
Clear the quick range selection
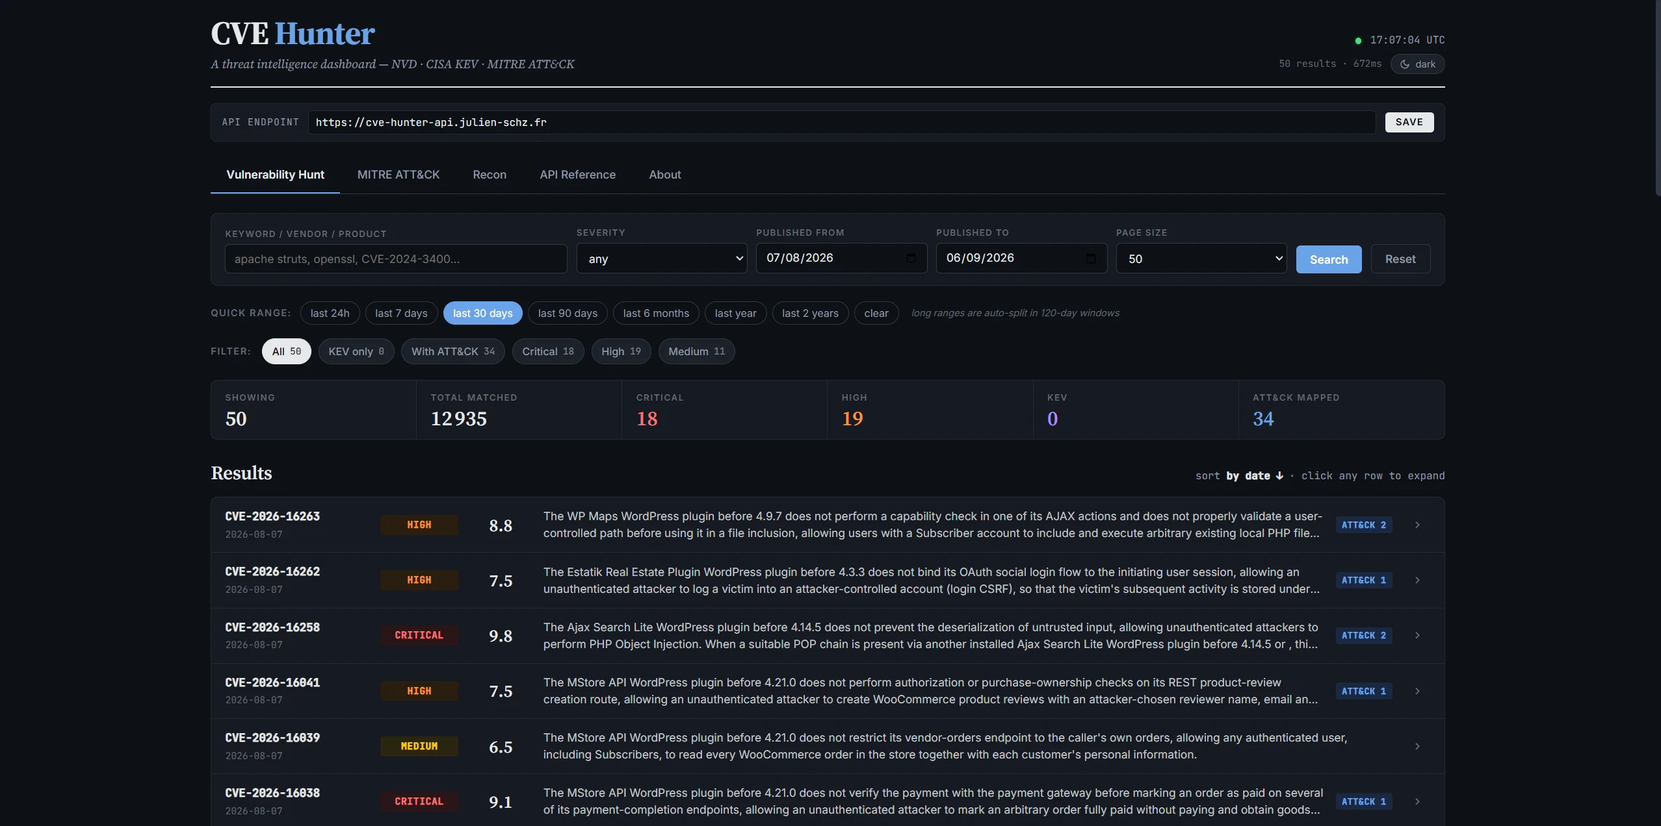(876, 313)
